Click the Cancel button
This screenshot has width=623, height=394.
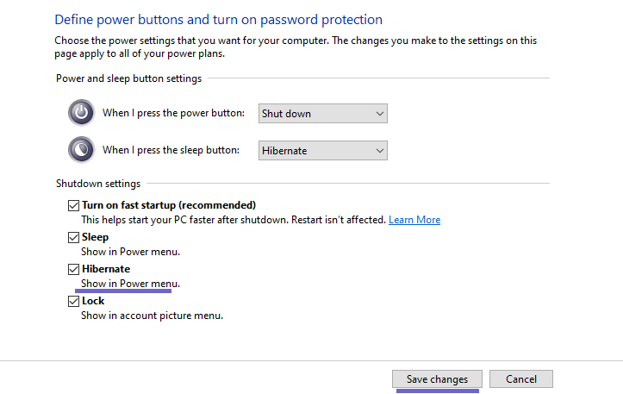[520, 379]
